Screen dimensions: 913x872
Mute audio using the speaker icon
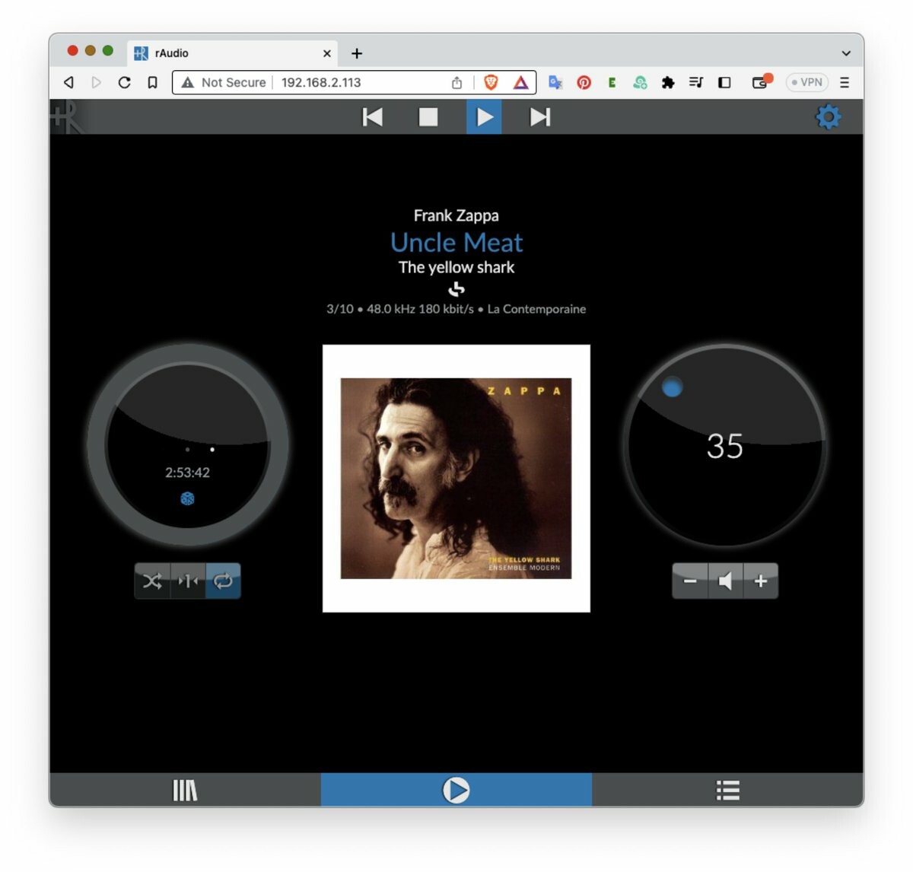[725, 581]
